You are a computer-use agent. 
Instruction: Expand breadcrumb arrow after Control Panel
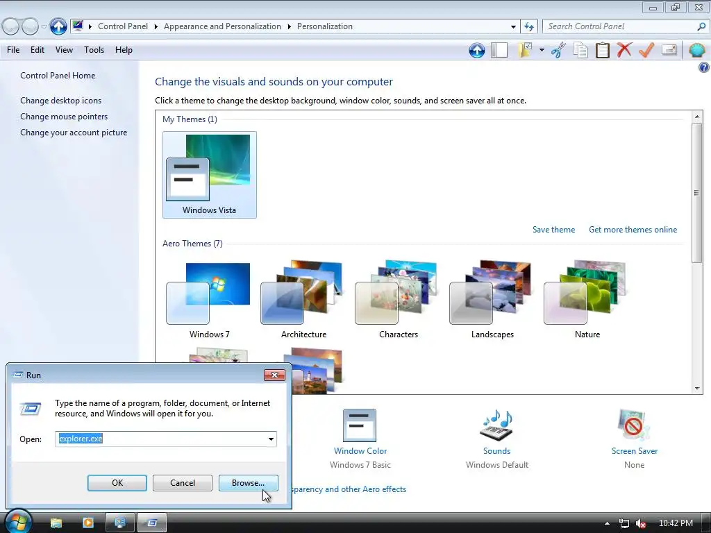tap(156, 27)
